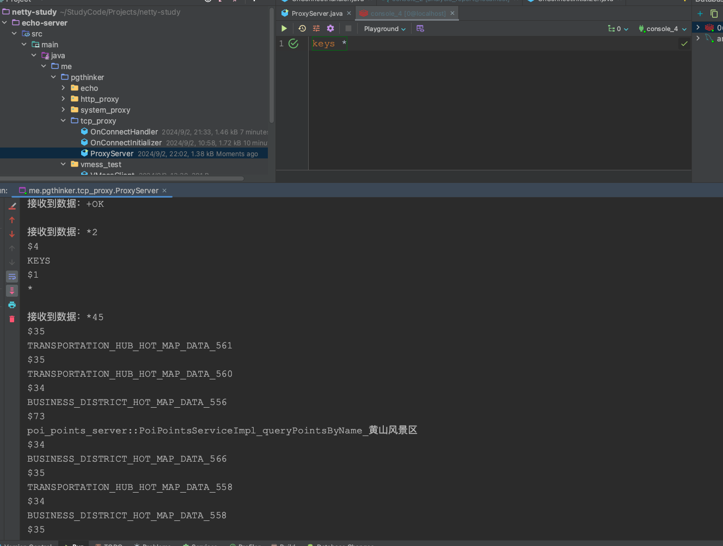Close the console_4 editor tab

pos(452,14)
